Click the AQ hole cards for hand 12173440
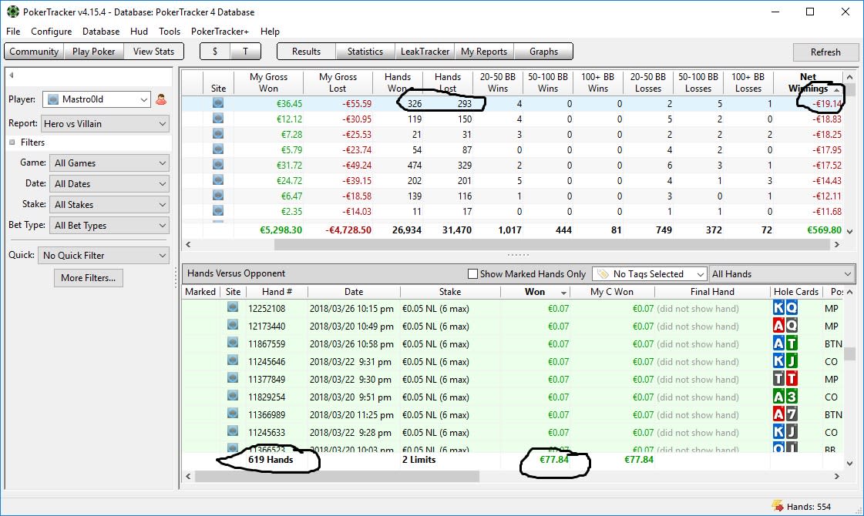864x516 pixels. 785,326
